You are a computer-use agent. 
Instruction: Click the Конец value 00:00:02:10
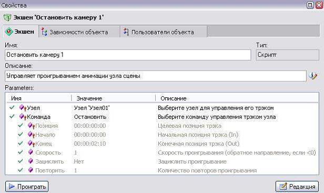[x=90, y=144]
